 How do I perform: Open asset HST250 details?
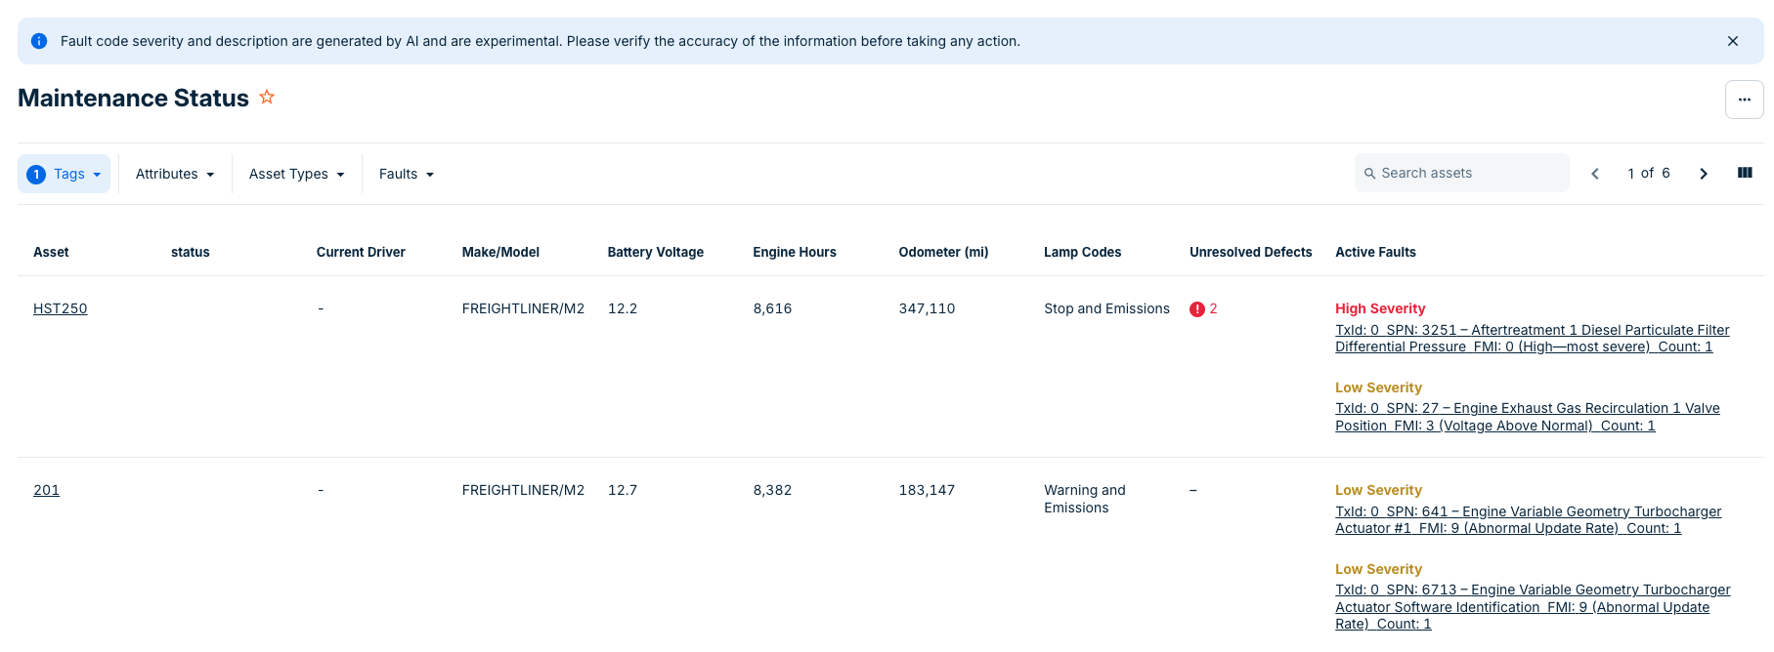pyautogui.click(x=61, y=308)
